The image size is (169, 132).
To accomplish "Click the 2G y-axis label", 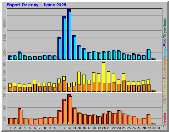I will (x=4, y=119).
